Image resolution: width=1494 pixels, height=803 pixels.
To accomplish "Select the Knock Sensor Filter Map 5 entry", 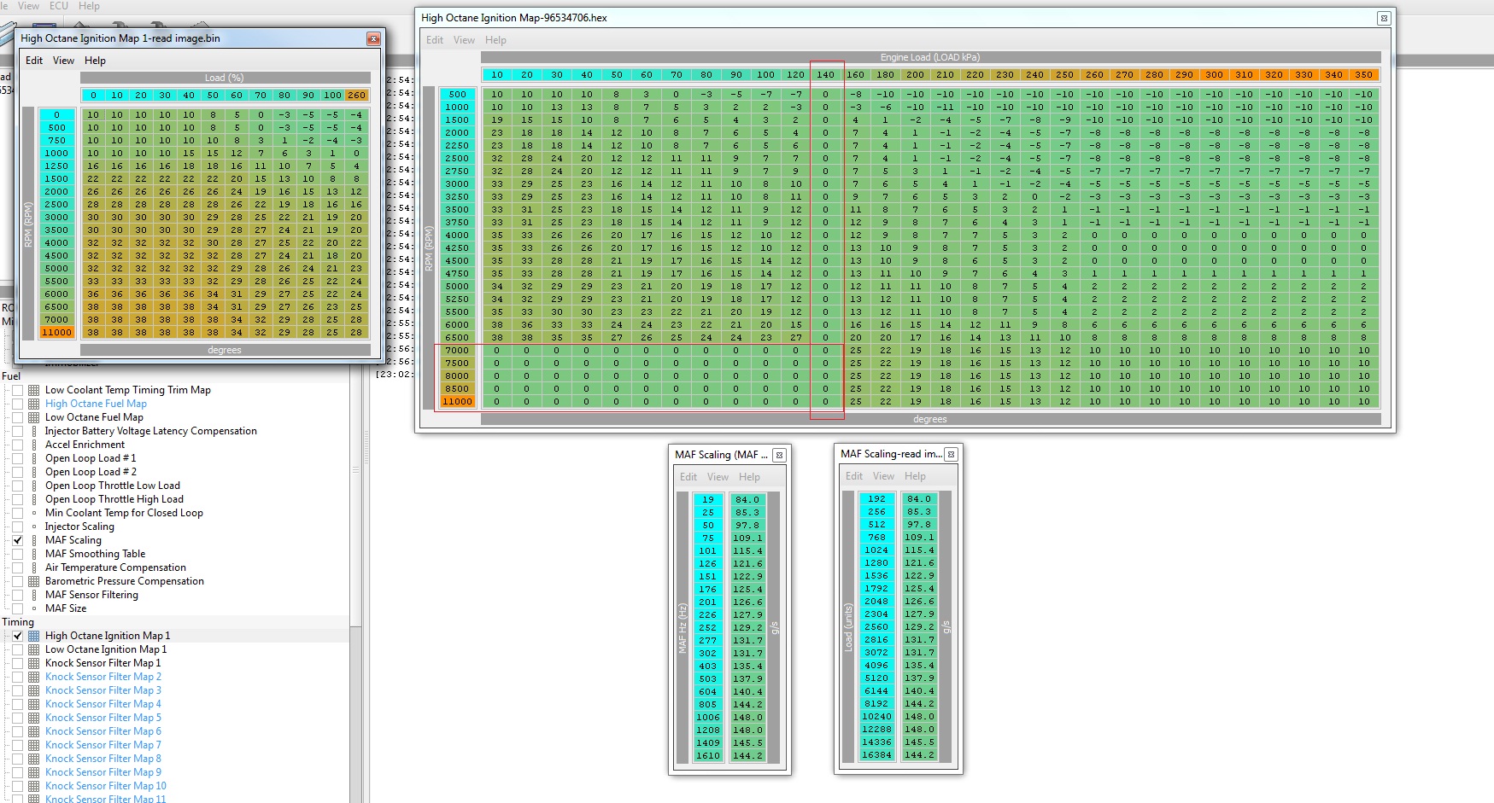I will pyautogui.click(x=103, y=718).
